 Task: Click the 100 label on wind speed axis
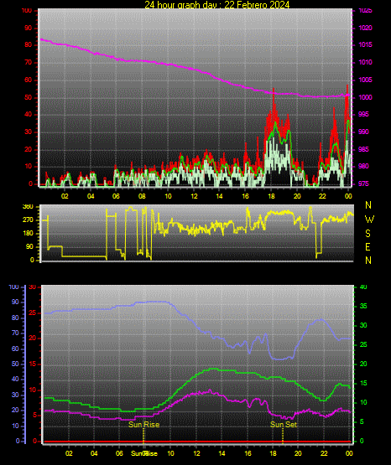click(26, 11)
